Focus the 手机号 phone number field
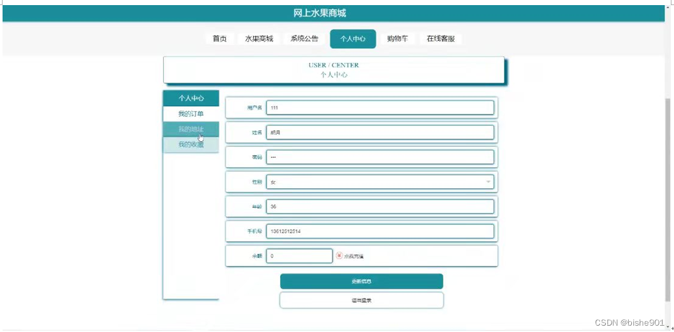This screenshot has width=674, height=332. coord(380,232)
